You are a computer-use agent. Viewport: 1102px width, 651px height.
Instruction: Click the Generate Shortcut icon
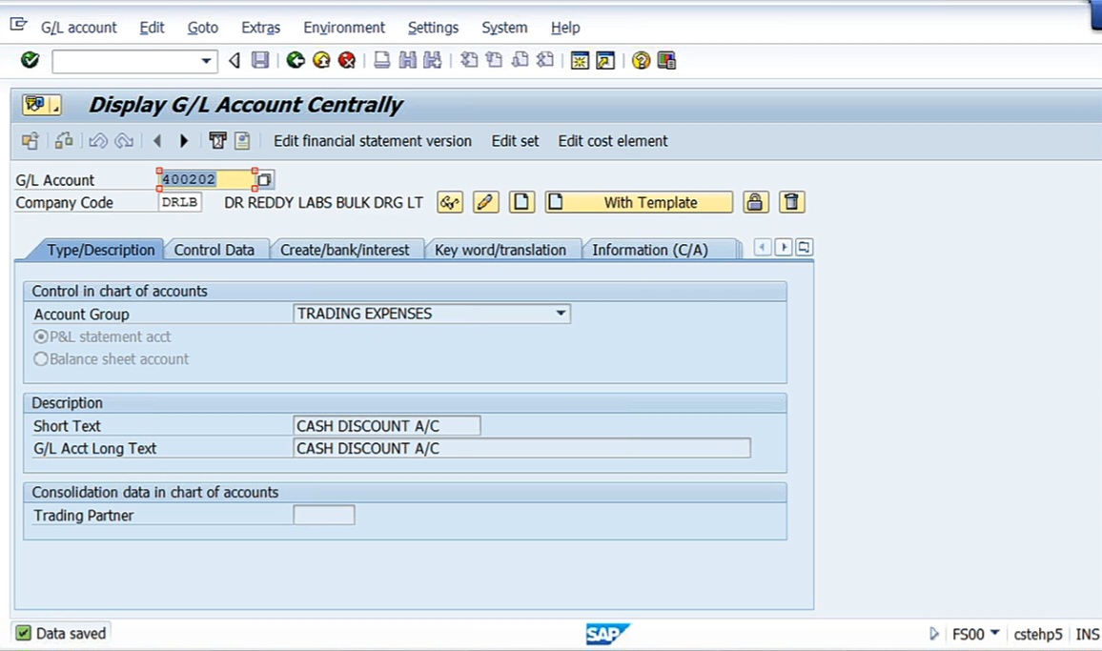605,60
